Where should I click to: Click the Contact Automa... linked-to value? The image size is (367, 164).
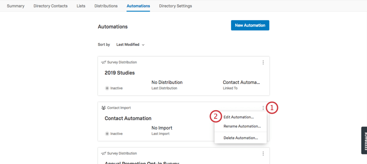pos(241,82)
